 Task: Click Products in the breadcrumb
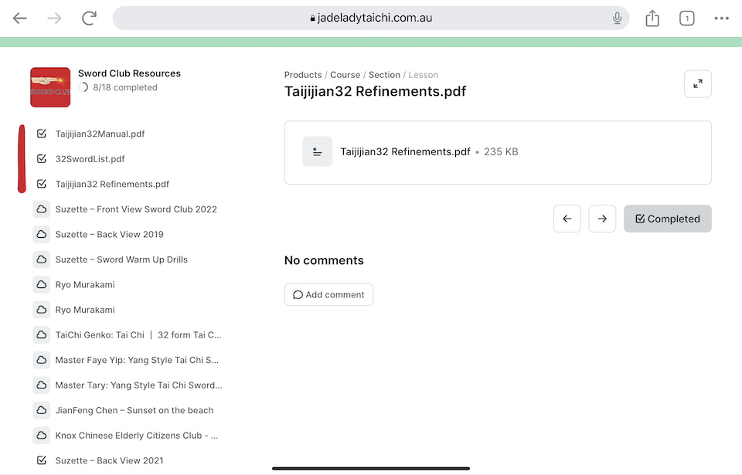pyautogui.click(x=303, y=75)
